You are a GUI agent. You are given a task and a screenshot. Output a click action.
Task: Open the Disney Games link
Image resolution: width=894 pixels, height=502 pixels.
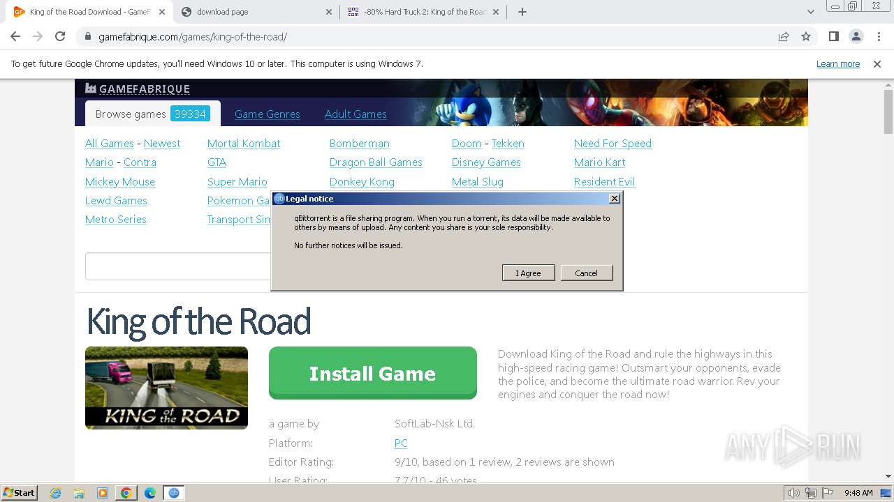pyautogui.click(x=486, y=162)
